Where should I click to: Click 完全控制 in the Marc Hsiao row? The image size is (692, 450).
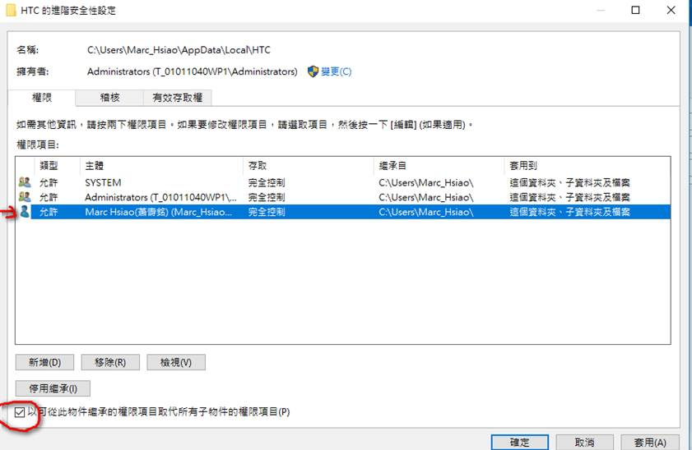(x=266, y=212)
